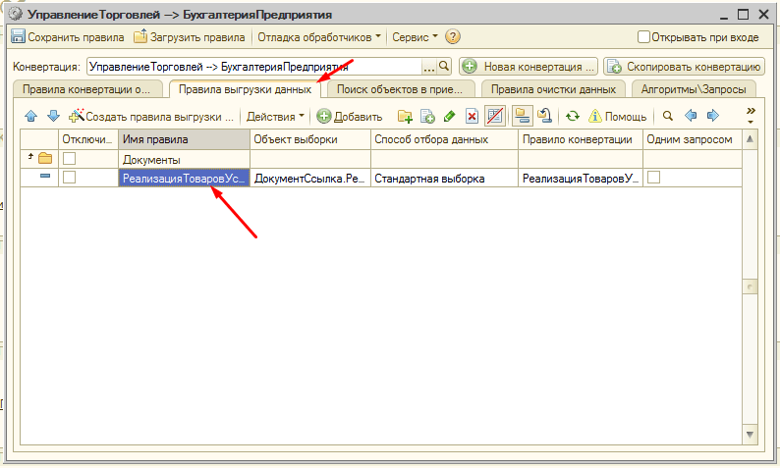Viewport: 780px width, 468px height.
Task: Toggle the hierarchical view folder icon
Action: coord(522,116)
